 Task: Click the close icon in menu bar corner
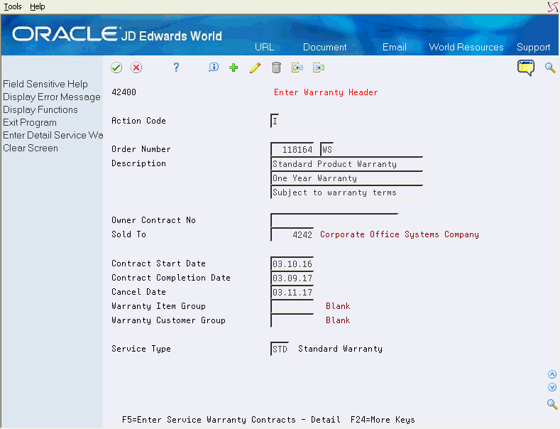click(552, 7)
